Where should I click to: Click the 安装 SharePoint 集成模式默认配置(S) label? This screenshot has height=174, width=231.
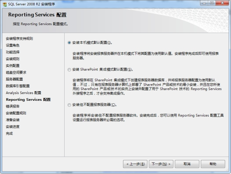(103, 69)
